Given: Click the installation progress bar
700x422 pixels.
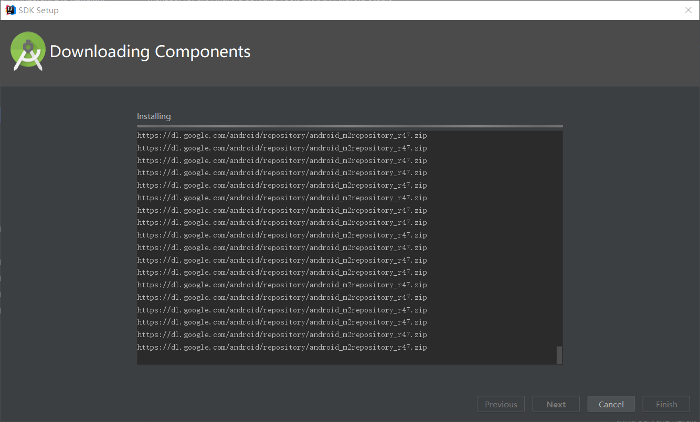Looking at the screenshot, I should [x=349, y=126].
